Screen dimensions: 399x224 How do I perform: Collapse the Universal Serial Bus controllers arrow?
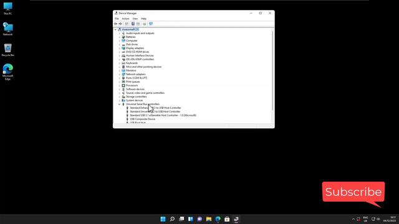119,104
